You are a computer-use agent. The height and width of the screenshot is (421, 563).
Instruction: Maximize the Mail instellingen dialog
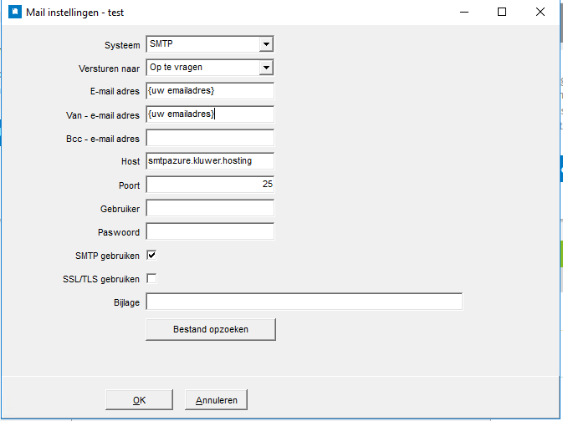pyautogui.click(x=502, y=13)
